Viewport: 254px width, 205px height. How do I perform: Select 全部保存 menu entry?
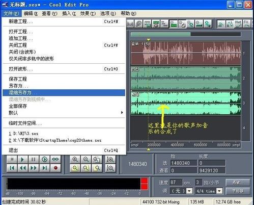click(64, 106)
